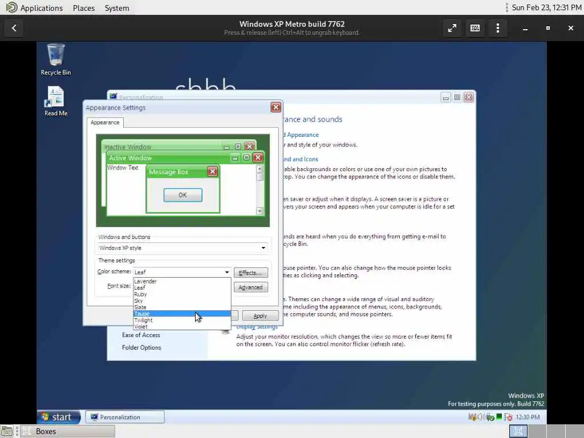
Task: Click the first tray icon left of speaker
Action: [472, 417]
